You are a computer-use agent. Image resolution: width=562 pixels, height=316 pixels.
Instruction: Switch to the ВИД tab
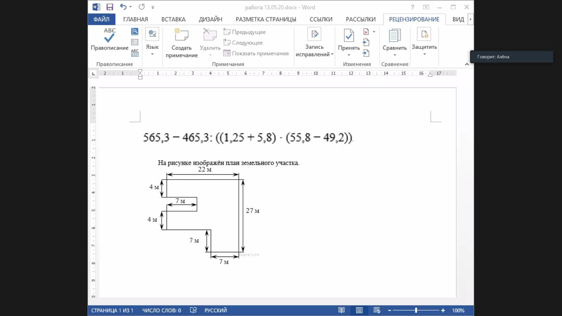[458, 19]
